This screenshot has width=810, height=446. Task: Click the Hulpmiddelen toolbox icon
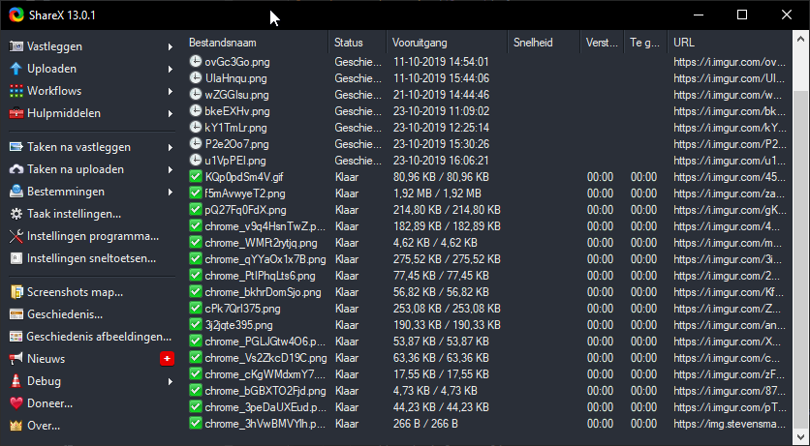point(16,113)
